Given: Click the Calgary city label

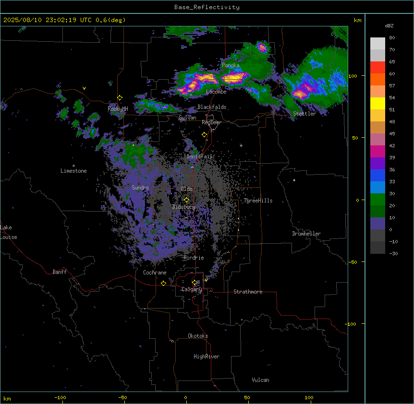Looking at the screenshot, I should click(192, 289).
